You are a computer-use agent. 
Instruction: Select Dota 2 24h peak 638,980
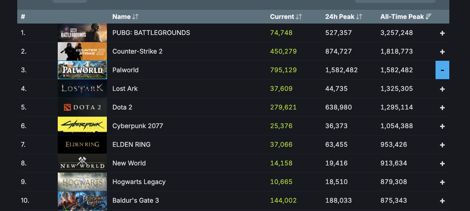(x=338, y=107)
